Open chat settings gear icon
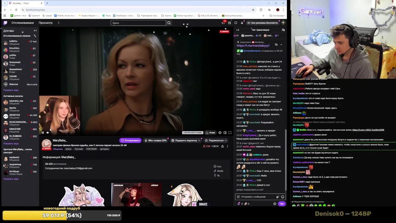Image resolution: width=396 pixels, height=223 pixels. [x=275, y=204]
